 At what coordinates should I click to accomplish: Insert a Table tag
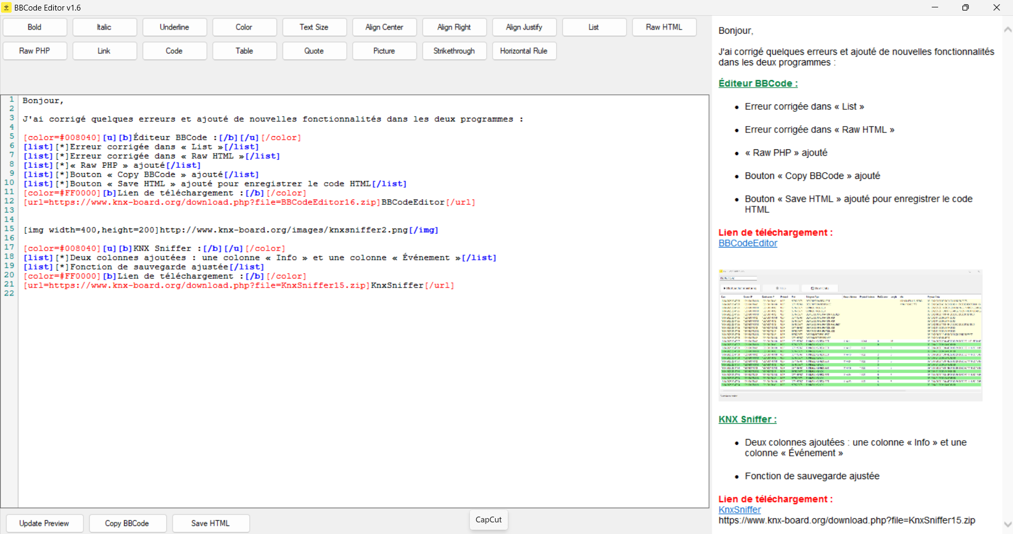(244, 51)
